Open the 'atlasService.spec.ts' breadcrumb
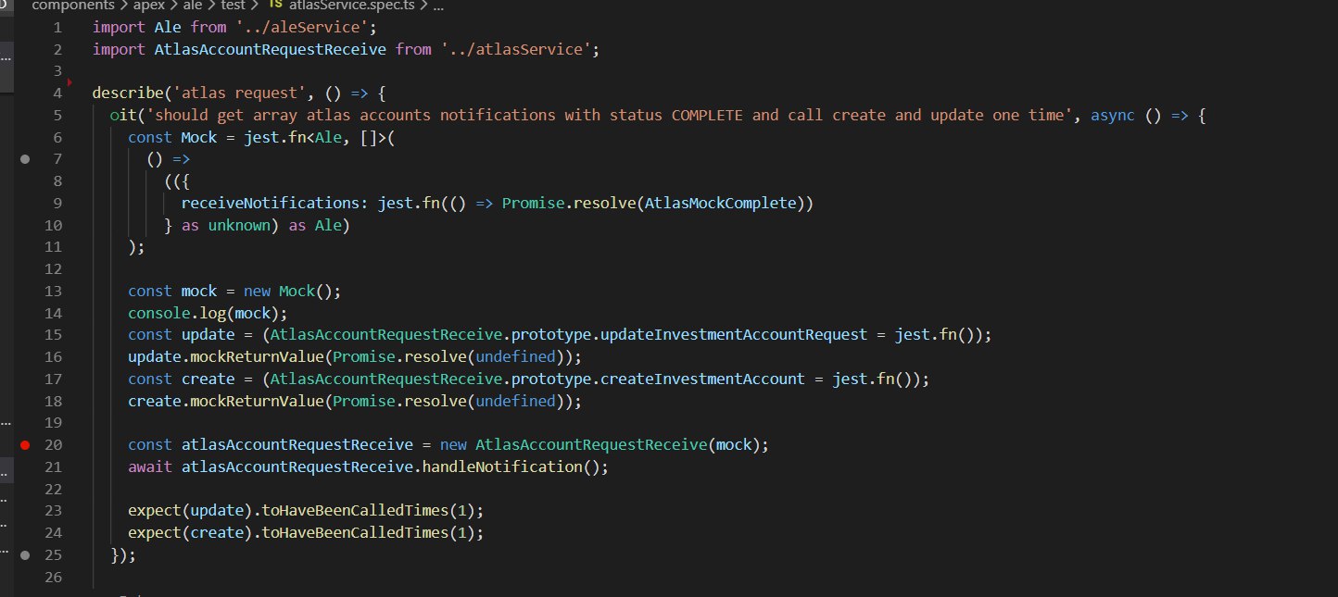1338x597 pixels. (354, 6)
